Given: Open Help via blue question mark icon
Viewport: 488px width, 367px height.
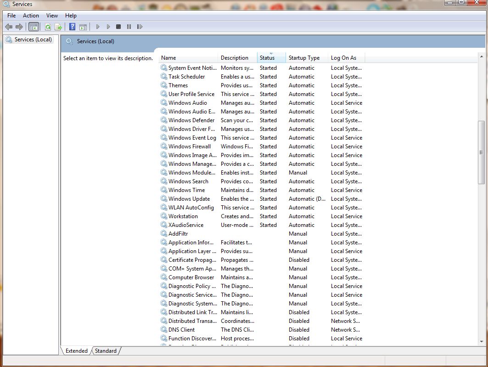Looking at the screenshot, I should (x=72, y=27).
